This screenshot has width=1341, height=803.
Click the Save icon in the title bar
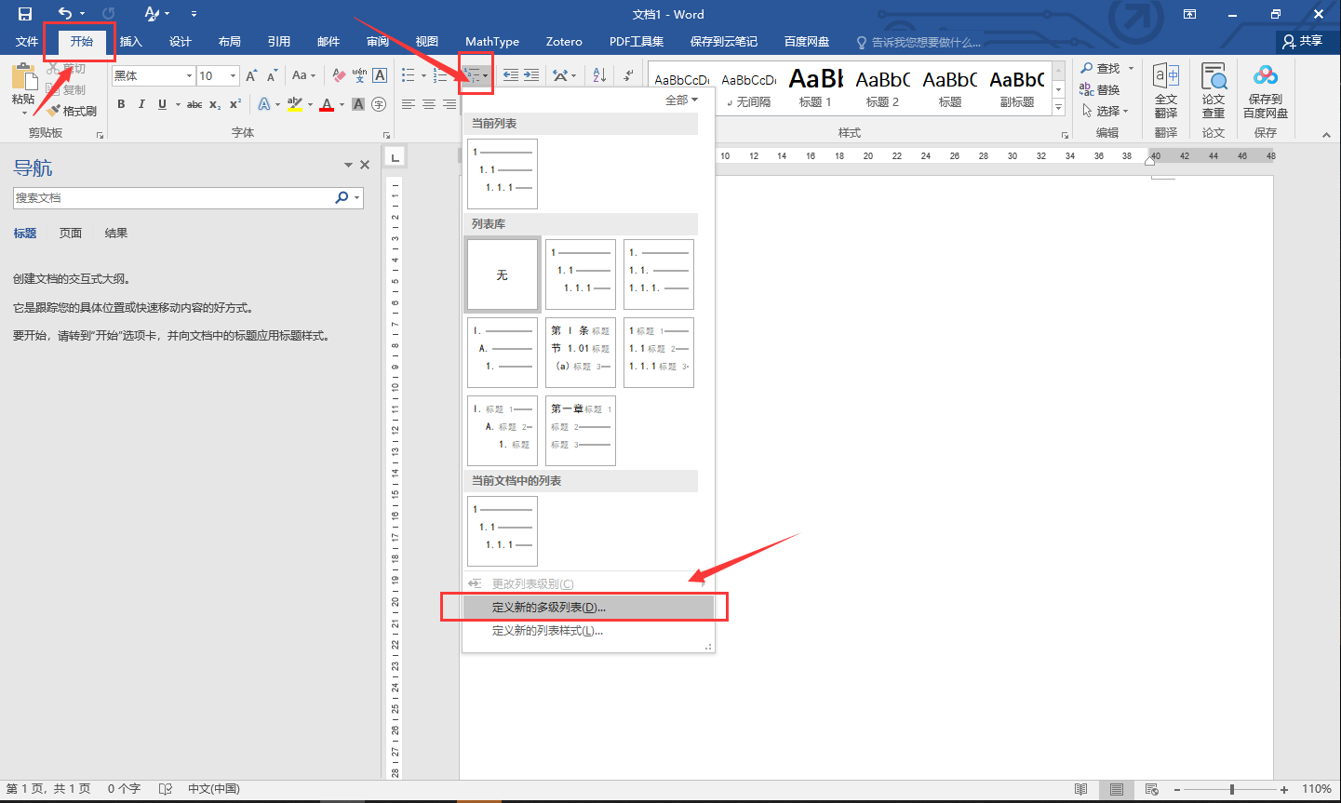tap(25, 14)
